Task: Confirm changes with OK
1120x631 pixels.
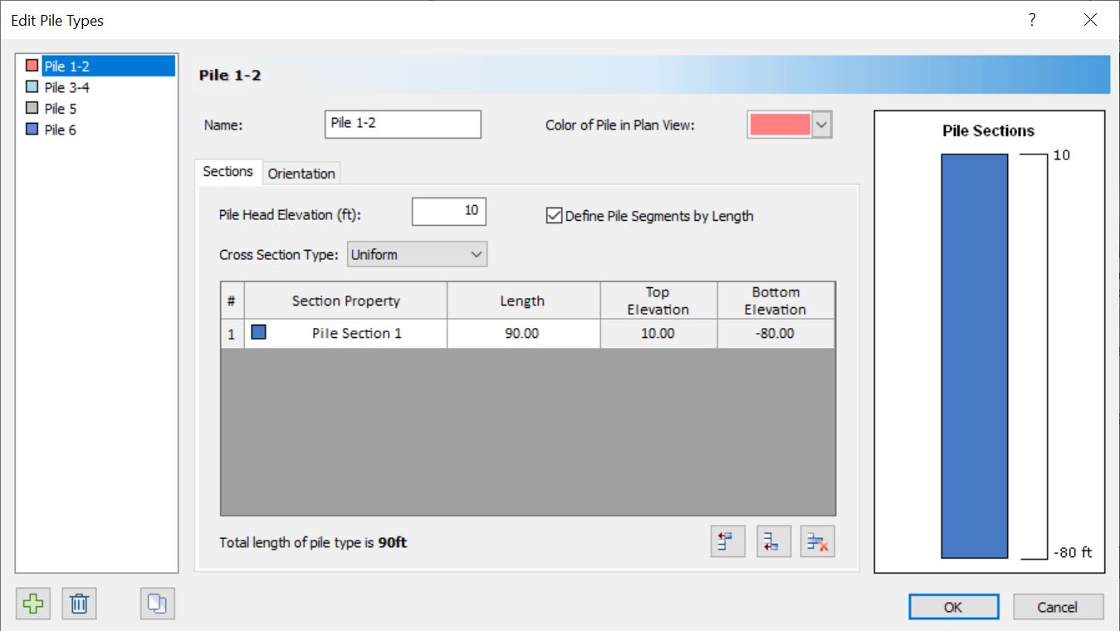Action: coord(953,606)
